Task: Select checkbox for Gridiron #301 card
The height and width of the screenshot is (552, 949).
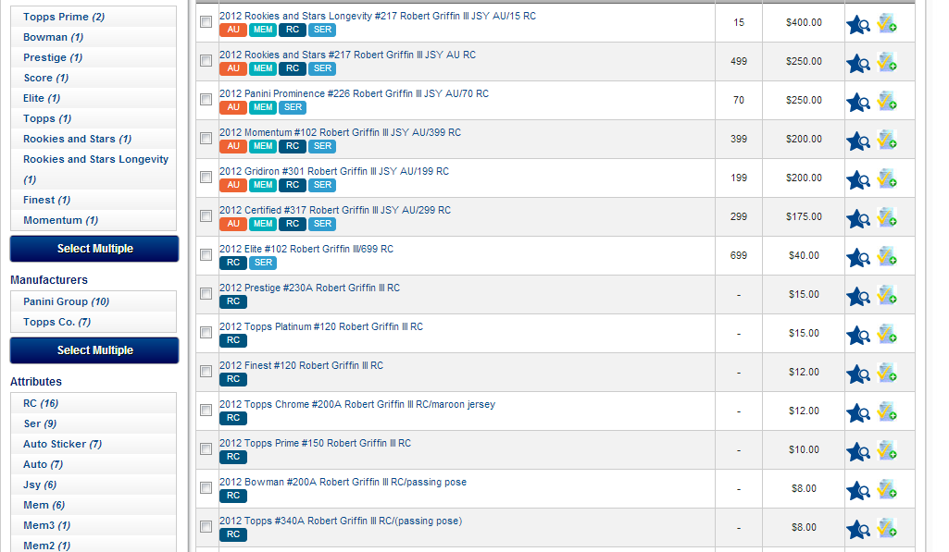Action: (x=206, y=178)
